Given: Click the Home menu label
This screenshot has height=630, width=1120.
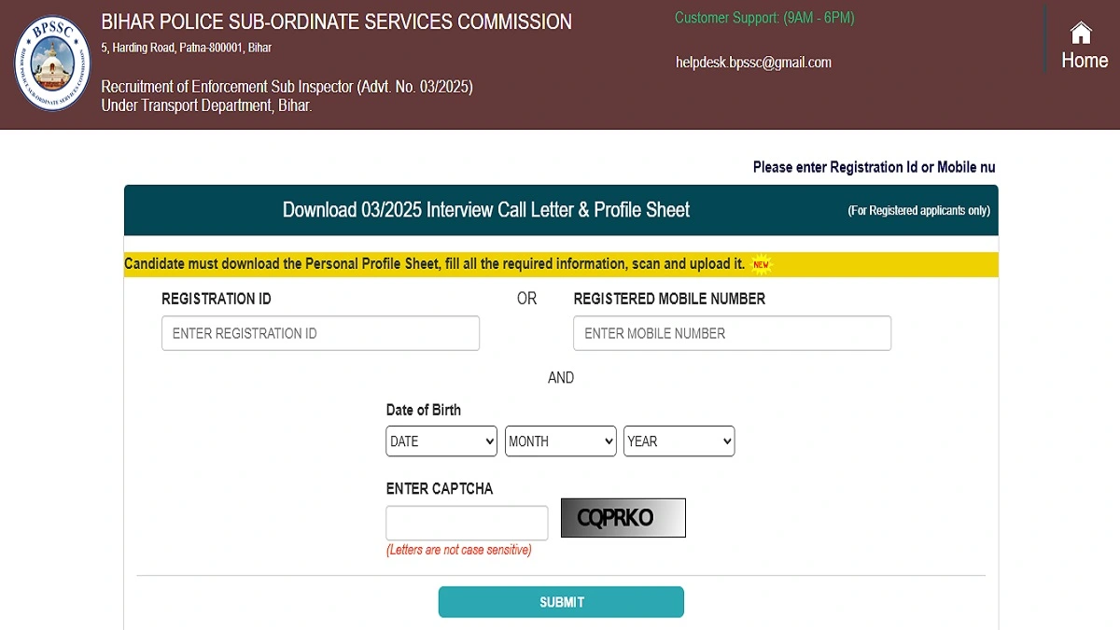Looking at the screenshot, I should pos(1084,59).
